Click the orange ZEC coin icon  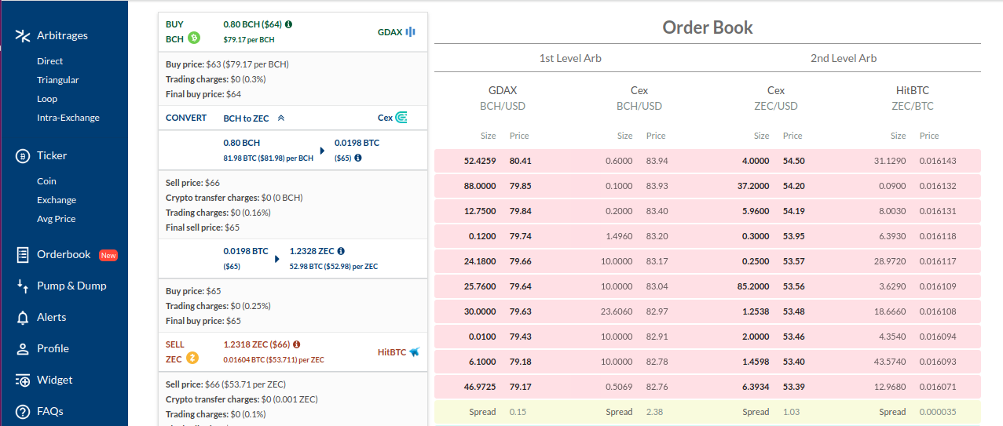click(192, 359)
